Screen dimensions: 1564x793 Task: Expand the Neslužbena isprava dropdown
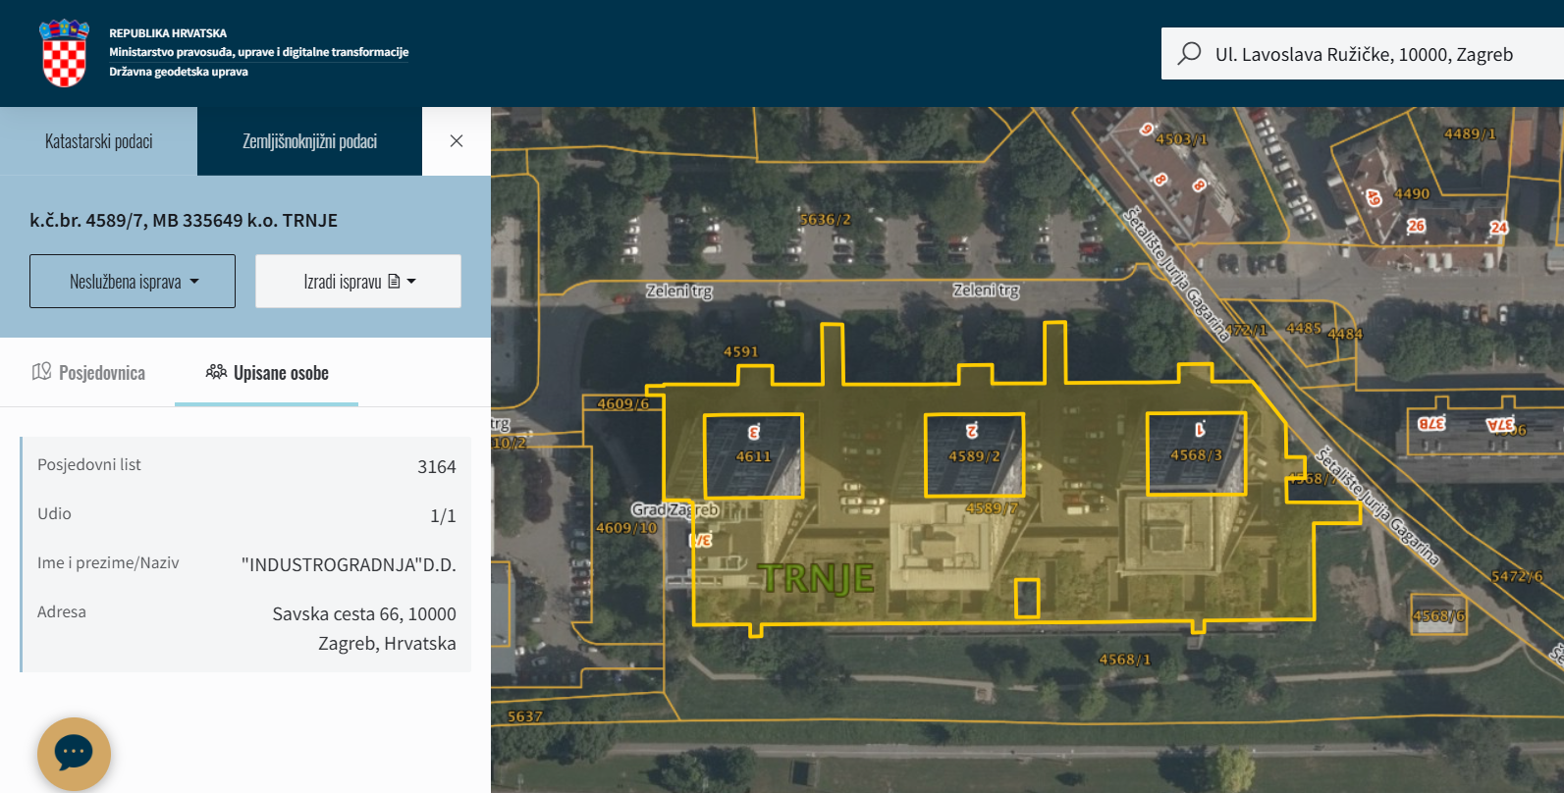coord(133,282)
